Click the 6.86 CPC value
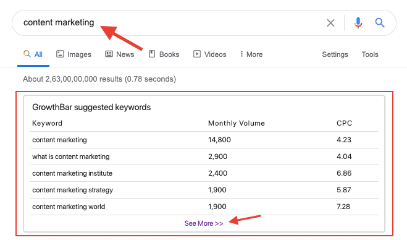 pyautogui.click(x=344, y=173)
